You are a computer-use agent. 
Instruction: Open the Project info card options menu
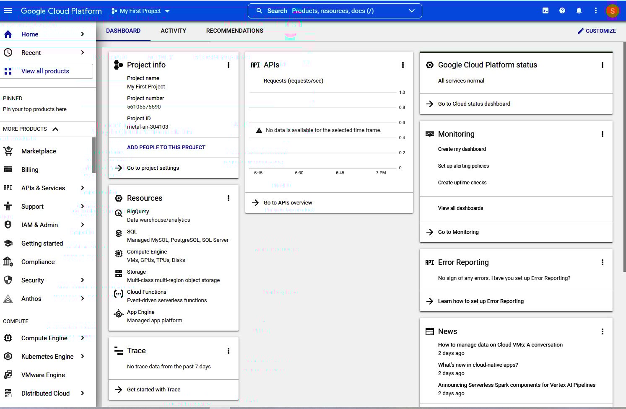(229, 65)
